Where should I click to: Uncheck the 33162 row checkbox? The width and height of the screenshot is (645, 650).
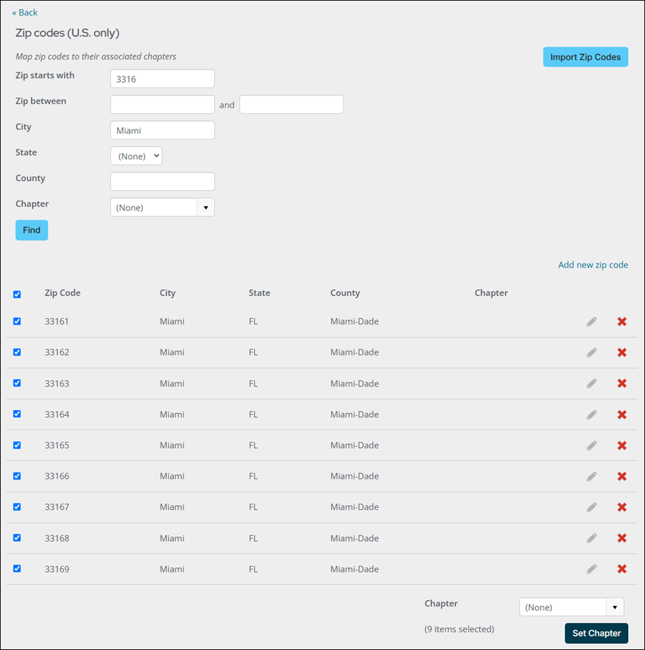click(17, 352)
